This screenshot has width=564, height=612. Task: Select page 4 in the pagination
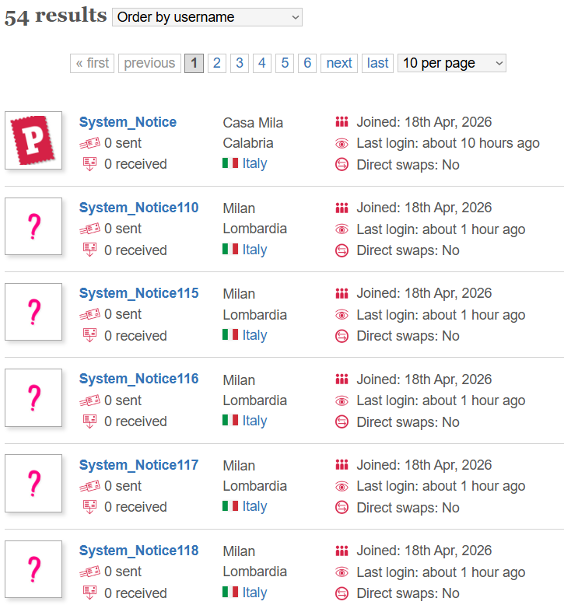click(x=262, y=63)
